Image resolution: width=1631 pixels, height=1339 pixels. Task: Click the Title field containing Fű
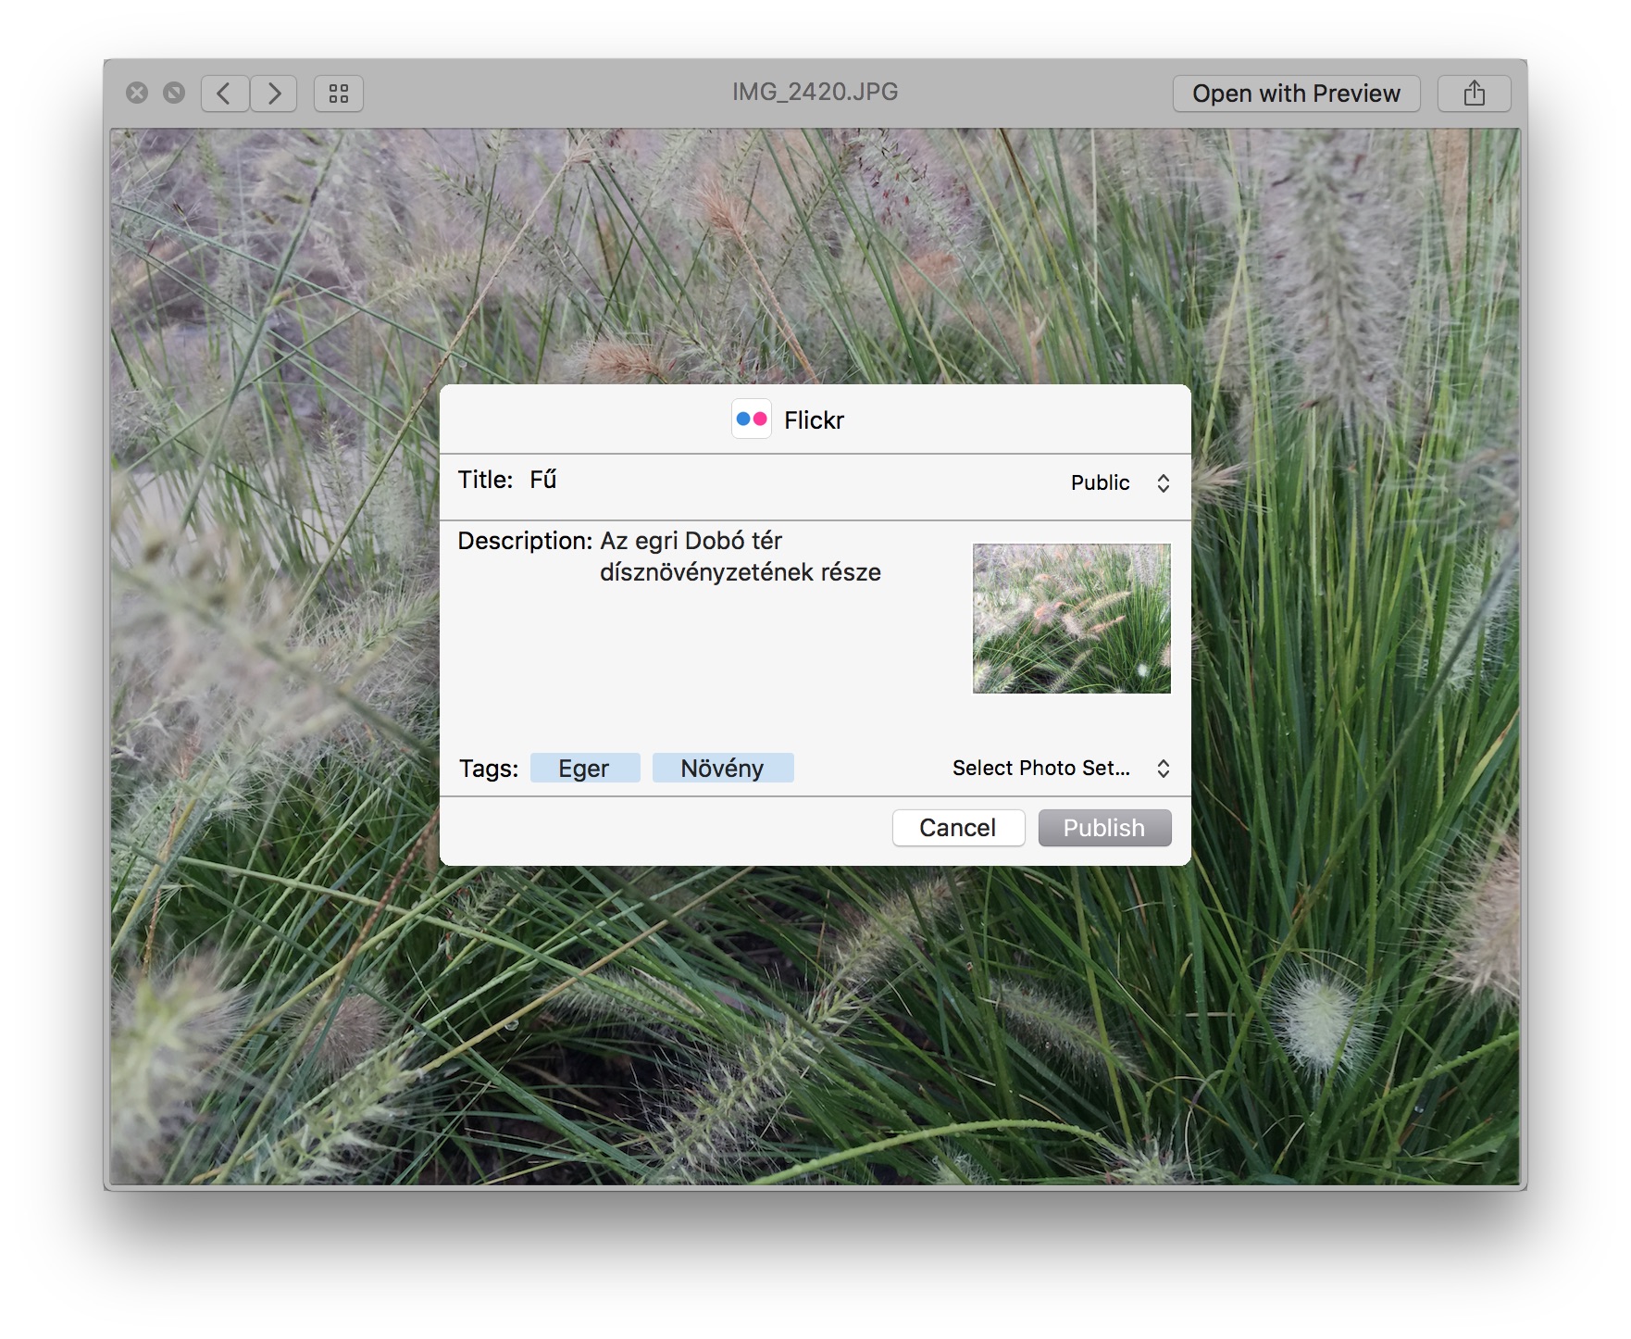point(787,480)
